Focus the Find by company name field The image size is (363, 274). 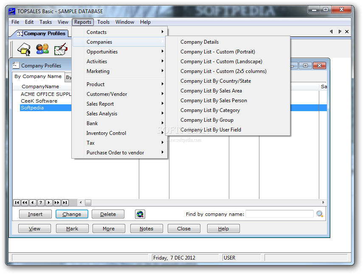pyautogui.click(x=279, y=214)
